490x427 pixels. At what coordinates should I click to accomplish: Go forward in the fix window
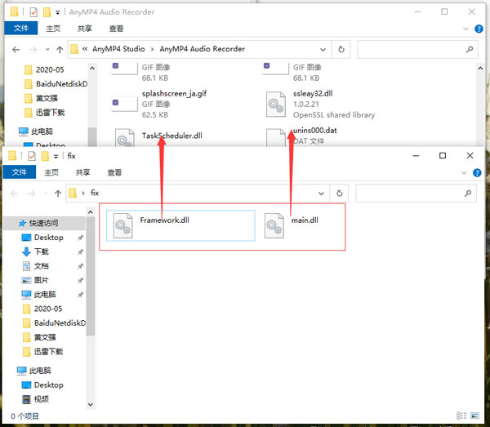[x=31, y=193]
